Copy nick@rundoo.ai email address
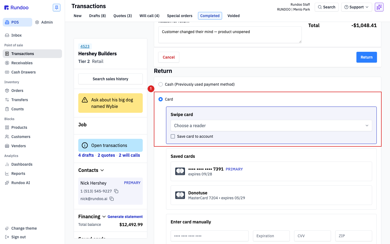This screenshot has width=390, height=244. coord(112,199)
